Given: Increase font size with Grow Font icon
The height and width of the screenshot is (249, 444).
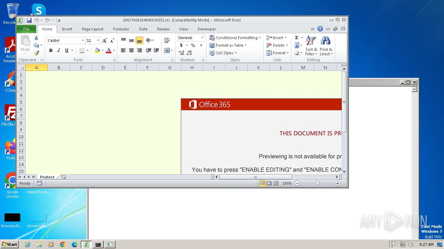Looking at the screenshot, I should click(x=104, y=40).
